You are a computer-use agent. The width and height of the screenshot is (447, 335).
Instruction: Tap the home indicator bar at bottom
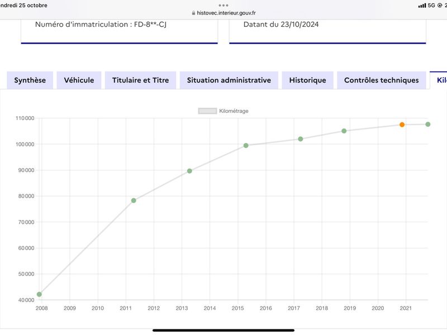click(x=223, y=331)
